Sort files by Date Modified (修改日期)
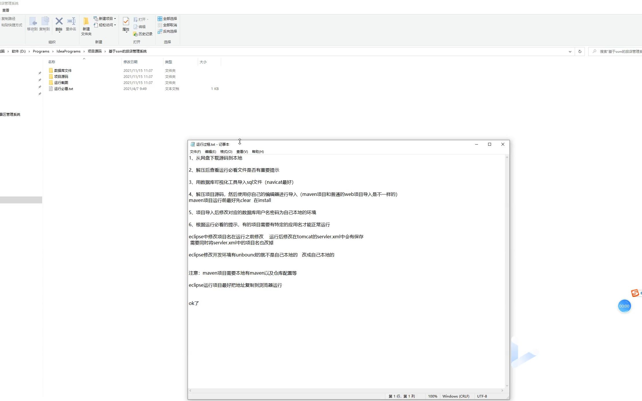Image resolution: width=642 pixels, height=401 pixels. (130, 62)
